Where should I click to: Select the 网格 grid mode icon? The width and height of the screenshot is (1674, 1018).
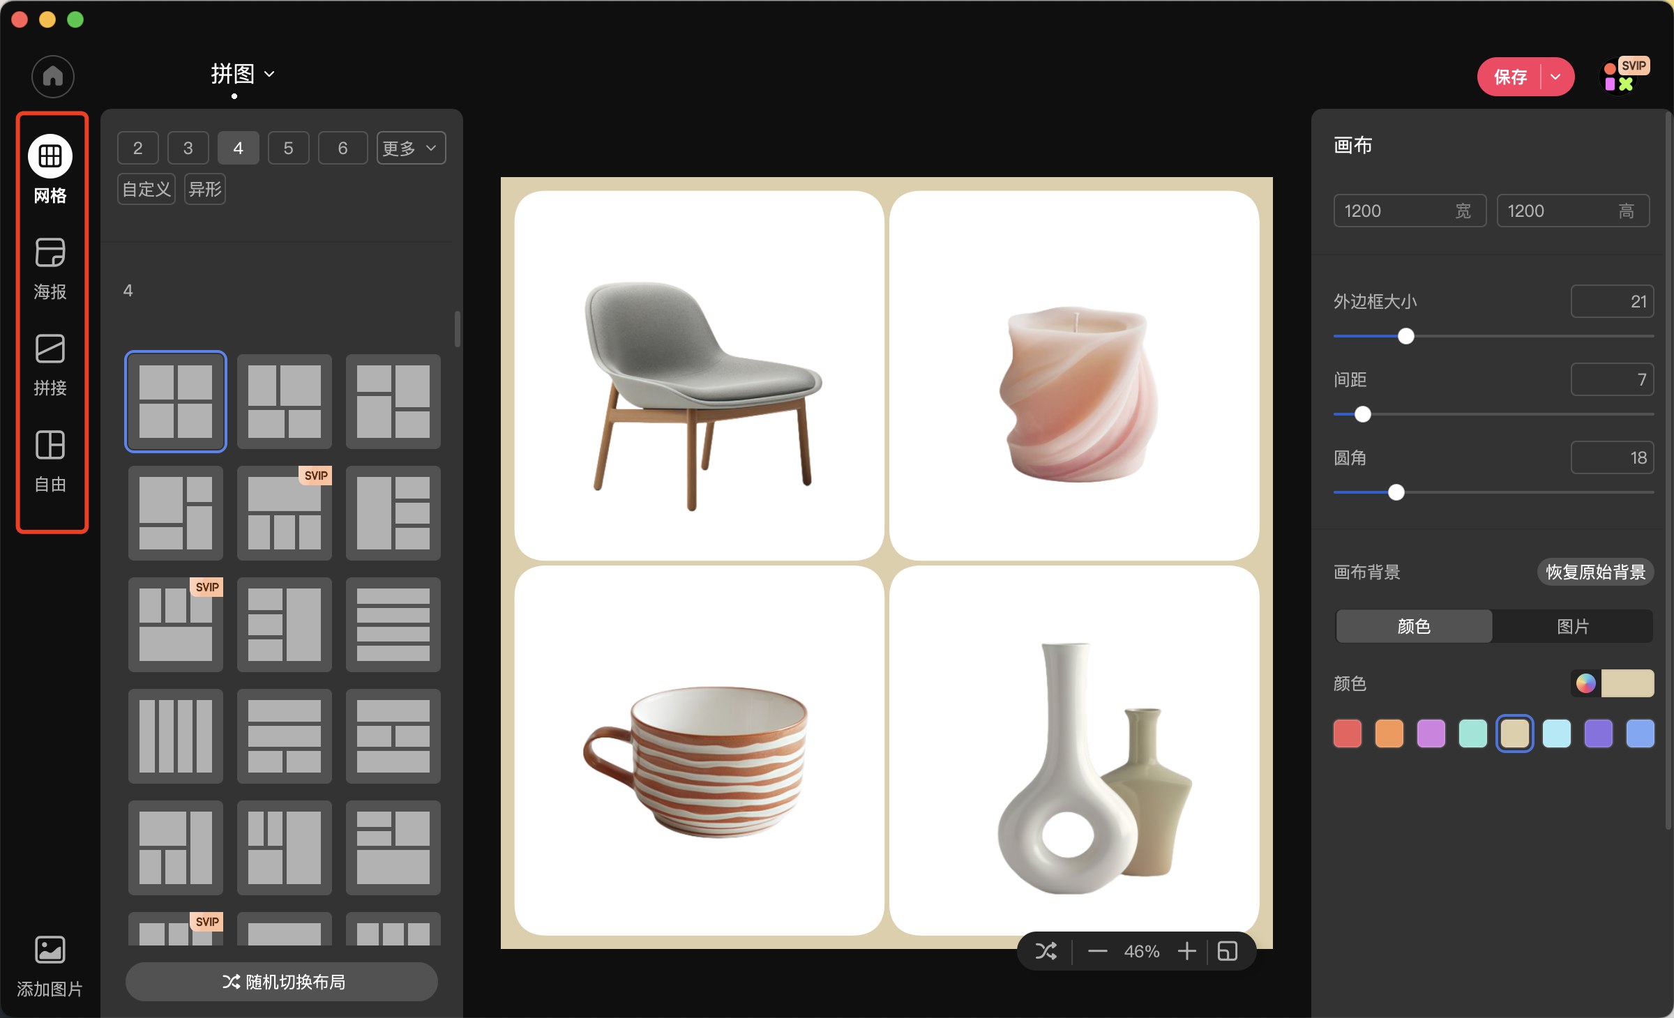click(50, 156)
